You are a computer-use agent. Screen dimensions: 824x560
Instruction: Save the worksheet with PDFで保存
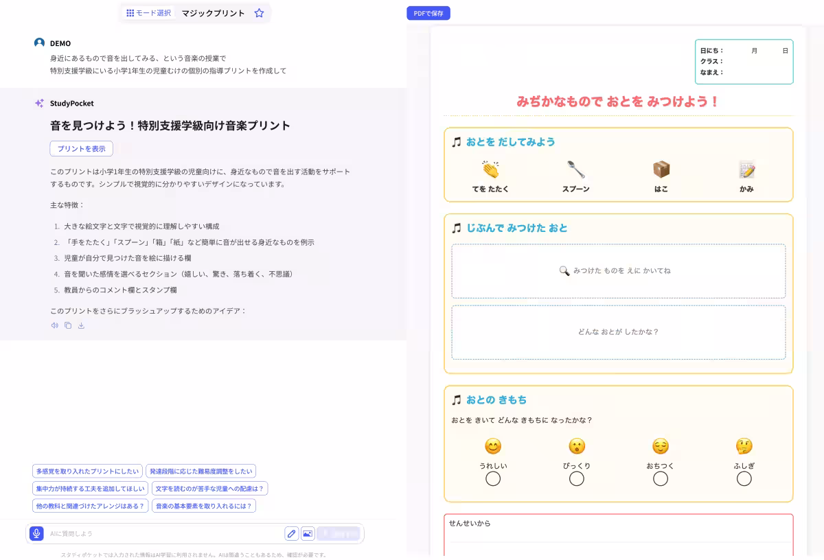coord(428,12)
